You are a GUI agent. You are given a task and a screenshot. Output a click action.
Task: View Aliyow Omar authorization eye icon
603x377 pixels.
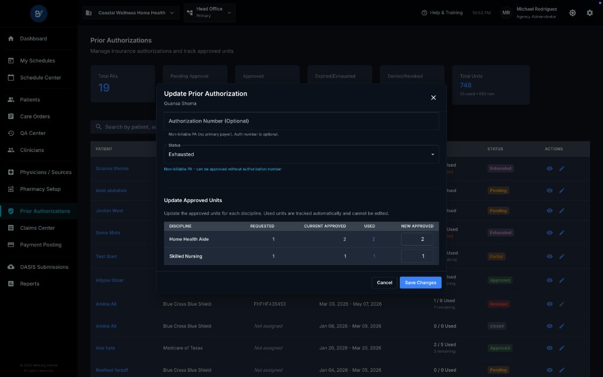[549, 280]
